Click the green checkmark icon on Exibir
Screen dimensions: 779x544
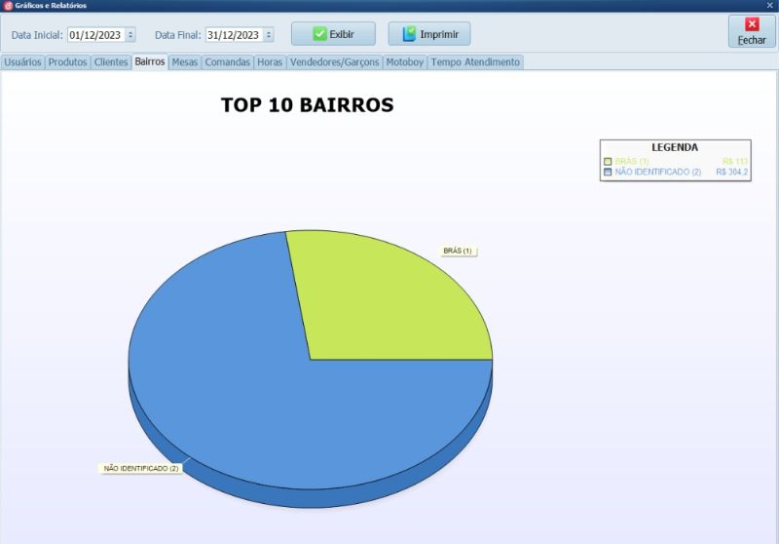tap(319, 34)
